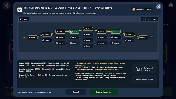Pick the purple Hidden node

pyautogui.click(x=74, y=43)
